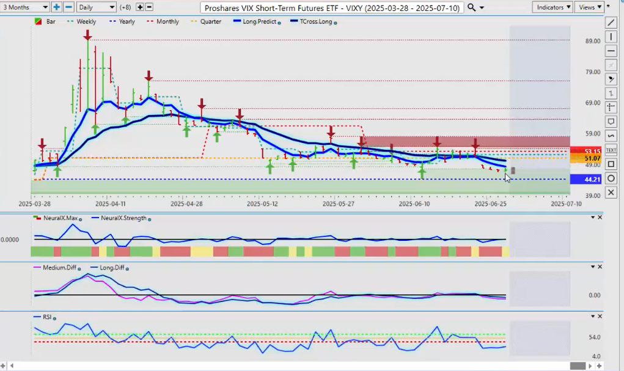Expand the RSI panel options arrow
This screenshot has height=371, width=624.
coord(592,317)
